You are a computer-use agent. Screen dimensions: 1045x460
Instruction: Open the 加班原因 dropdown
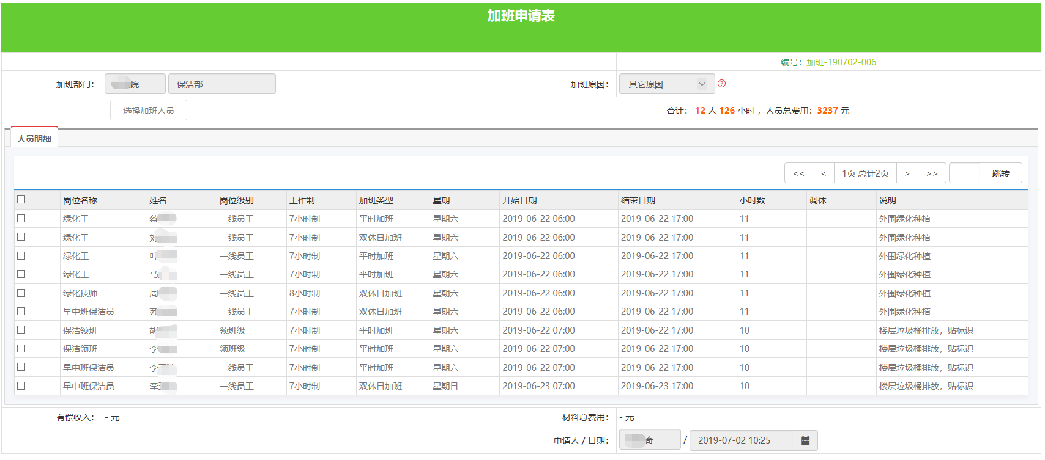tap(666, 84)
